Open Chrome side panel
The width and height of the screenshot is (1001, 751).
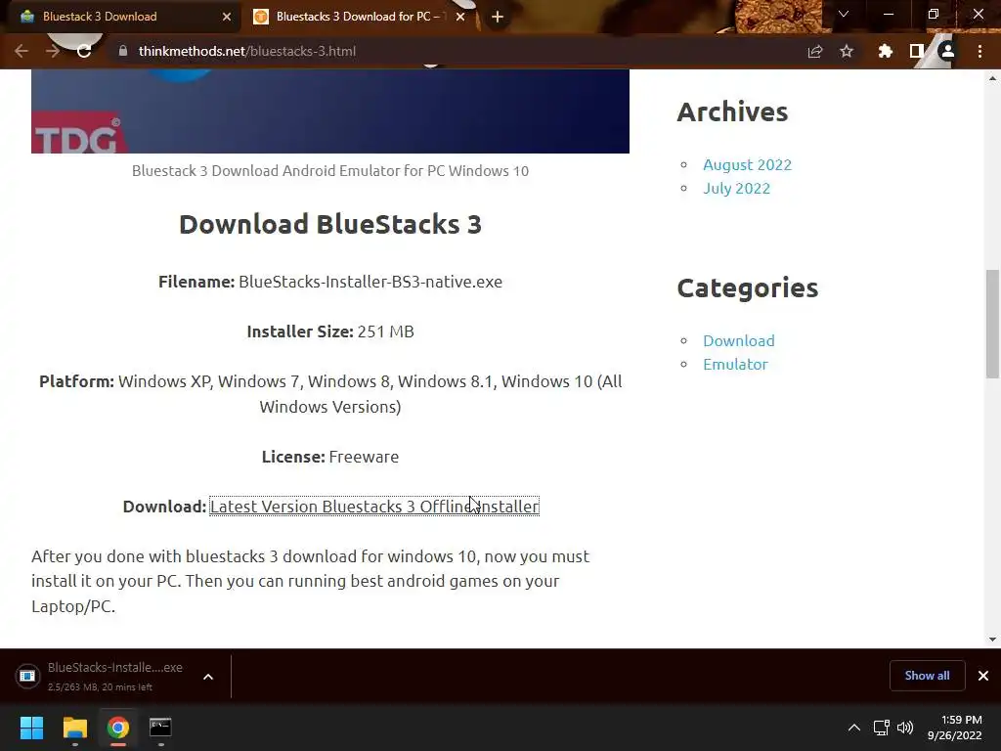(x=916, y=51)
